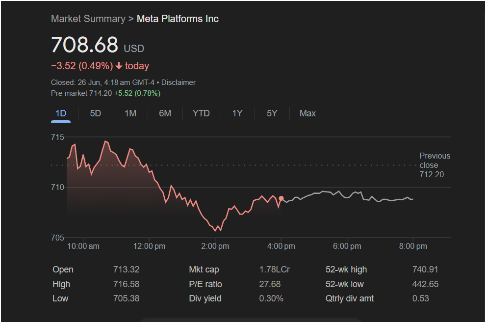Select the 1D time range tab
Viewport: 486px width, 323px height.
61,113
